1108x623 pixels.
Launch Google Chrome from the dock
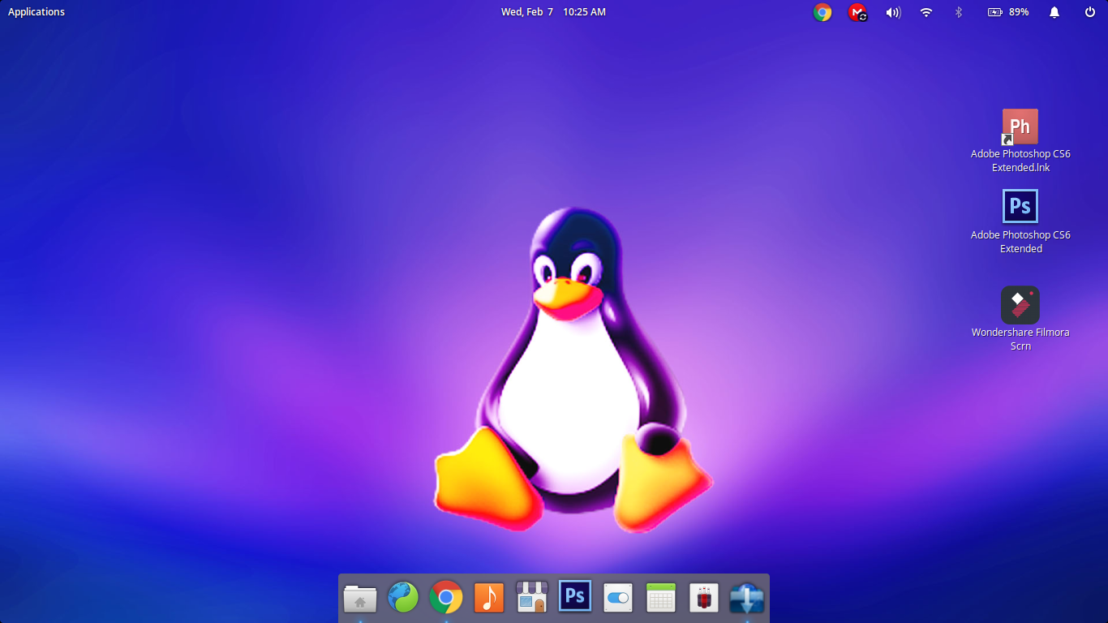click(x=446, y=598)
